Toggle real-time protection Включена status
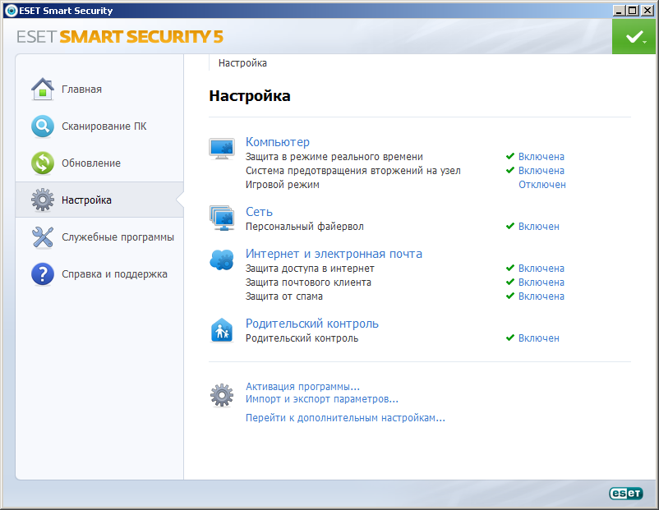The image size is (659, 510). (541, 157)
